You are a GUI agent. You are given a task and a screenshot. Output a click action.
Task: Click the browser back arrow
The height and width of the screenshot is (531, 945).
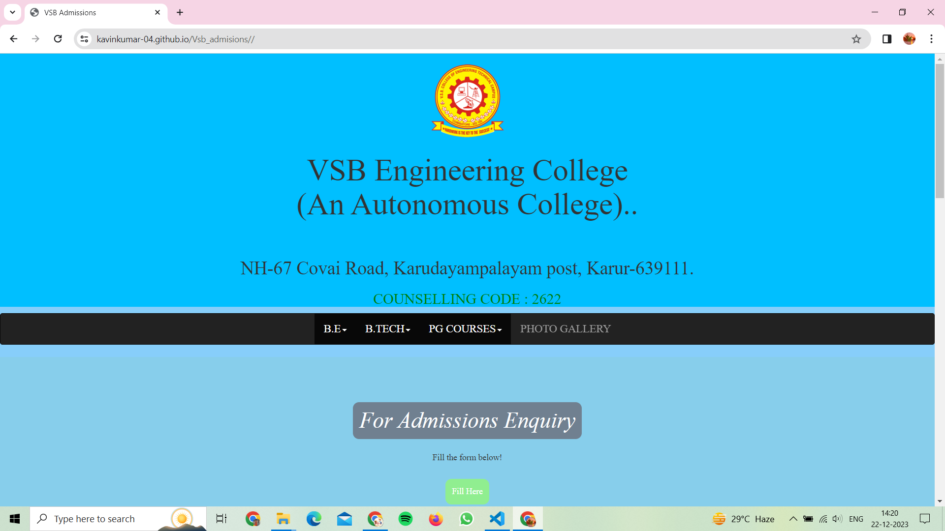click(13, 39)
